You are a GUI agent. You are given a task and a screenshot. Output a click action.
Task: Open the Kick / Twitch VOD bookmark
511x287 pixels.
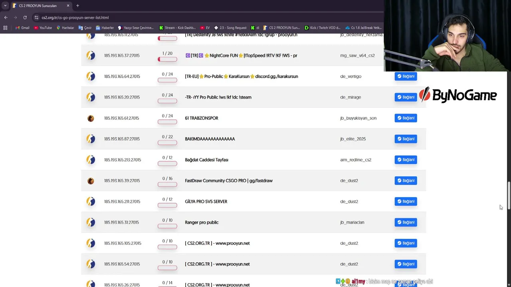click(322, 28)
